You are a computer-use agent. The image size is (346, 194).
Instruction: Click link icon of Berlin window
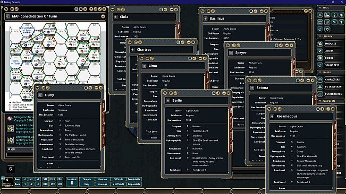pyautogui.click(x=168, y=101)
